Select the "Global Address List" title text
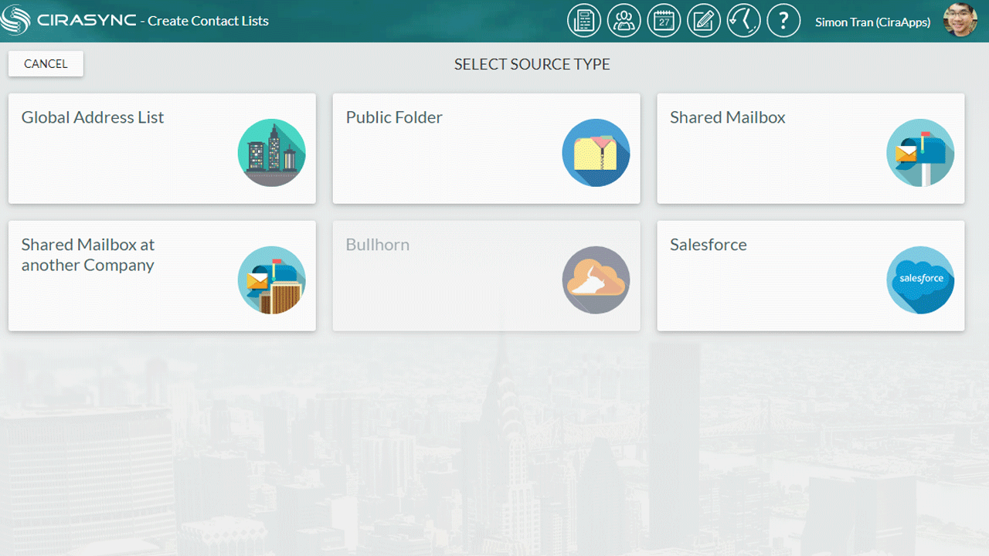Image resolution: width=989 pixels, height=556 pixels. pyautogui.click(x=93, y=117)
